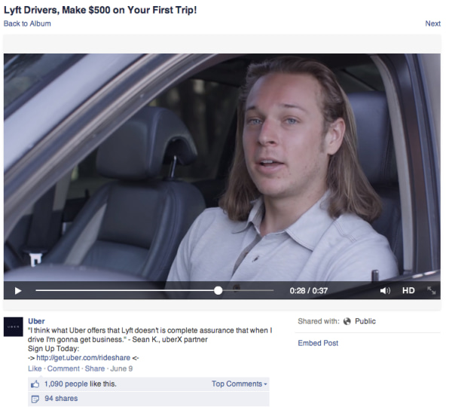
Task: Click the shares note icon
Action: 35,399
